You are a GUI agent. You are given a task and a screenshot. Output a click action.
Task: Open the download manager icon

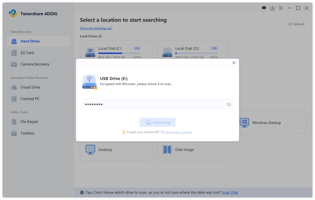(272, 8)
